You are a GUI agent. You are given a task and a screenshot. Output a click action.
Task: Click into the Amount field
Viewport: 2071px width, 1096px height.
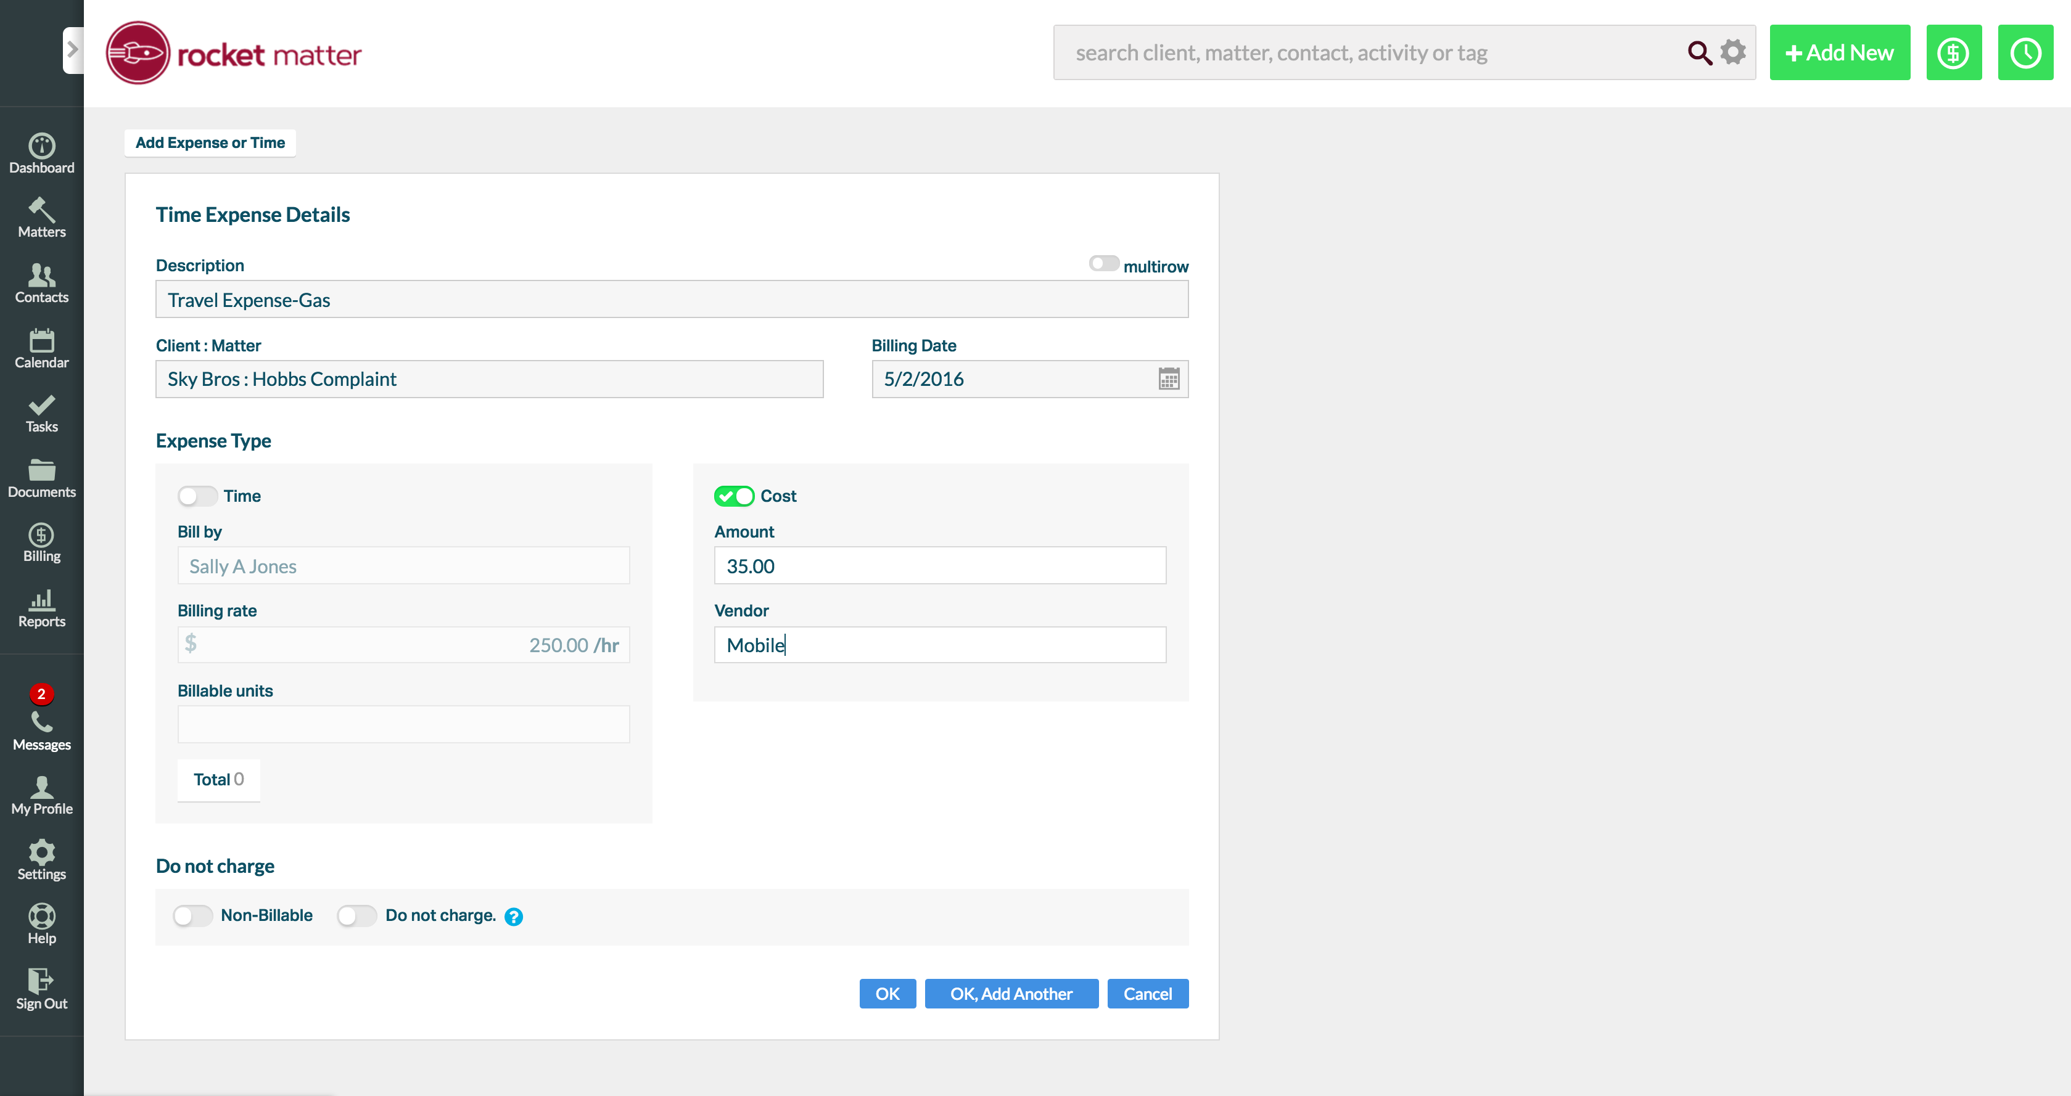[939, 566]
